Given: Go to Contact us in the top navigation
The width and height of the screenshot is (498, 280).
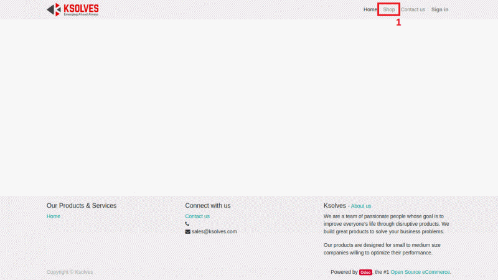Looking at the screenshot, I should pyautogui.click(x=413, y=9).
